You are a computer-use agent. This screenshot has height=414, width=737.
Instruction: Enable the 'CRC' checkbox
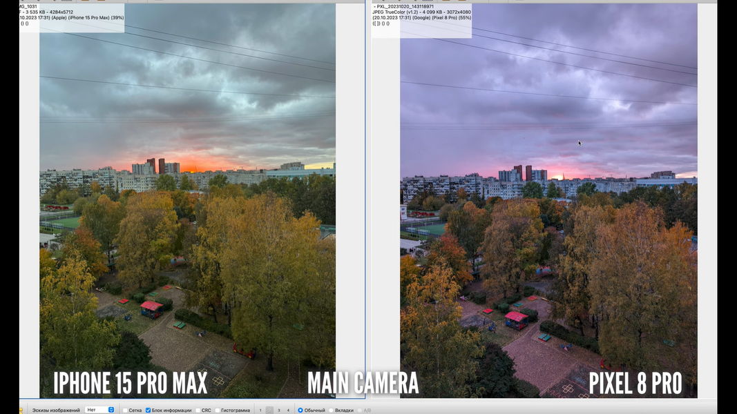coord(198,411)
